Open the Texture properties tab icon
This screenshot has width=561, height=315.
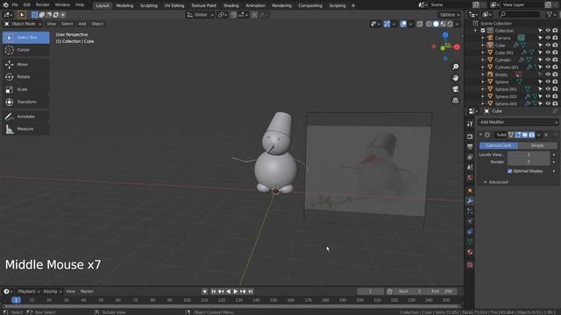(470, 264)
